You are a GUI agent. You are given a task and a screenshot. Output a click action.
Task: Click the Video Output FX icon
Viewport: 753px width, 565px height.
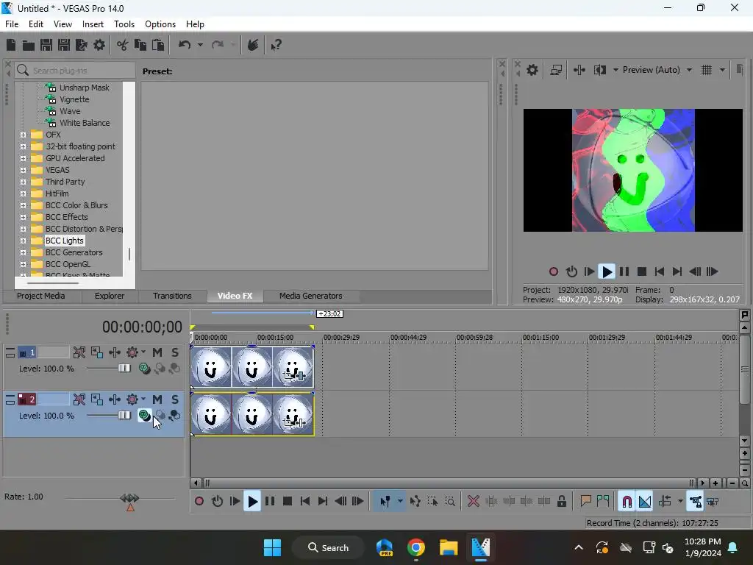click(579, 70)
